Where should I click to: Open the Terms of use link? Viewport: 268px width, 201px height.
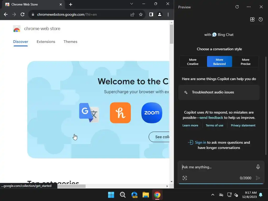point(215,125)
